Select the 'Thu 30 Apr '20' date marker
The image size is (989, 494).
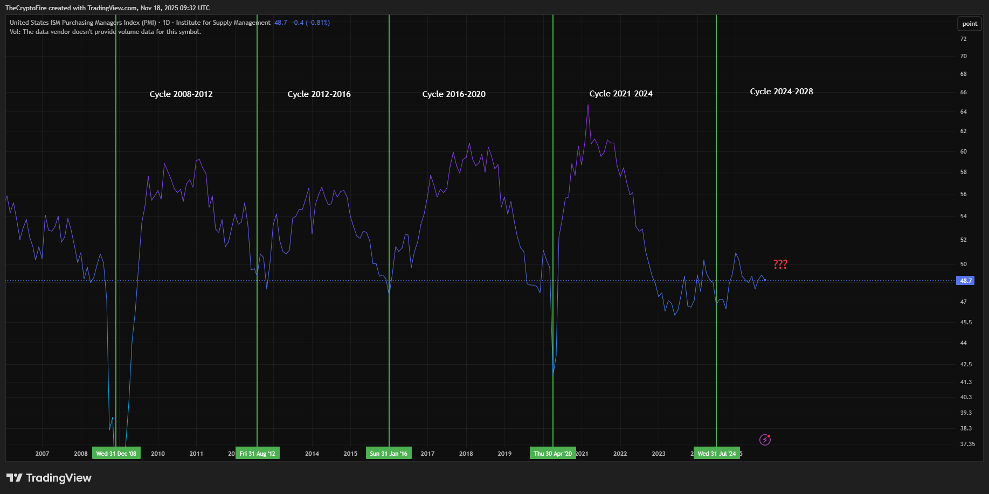[x=553, y=453]
